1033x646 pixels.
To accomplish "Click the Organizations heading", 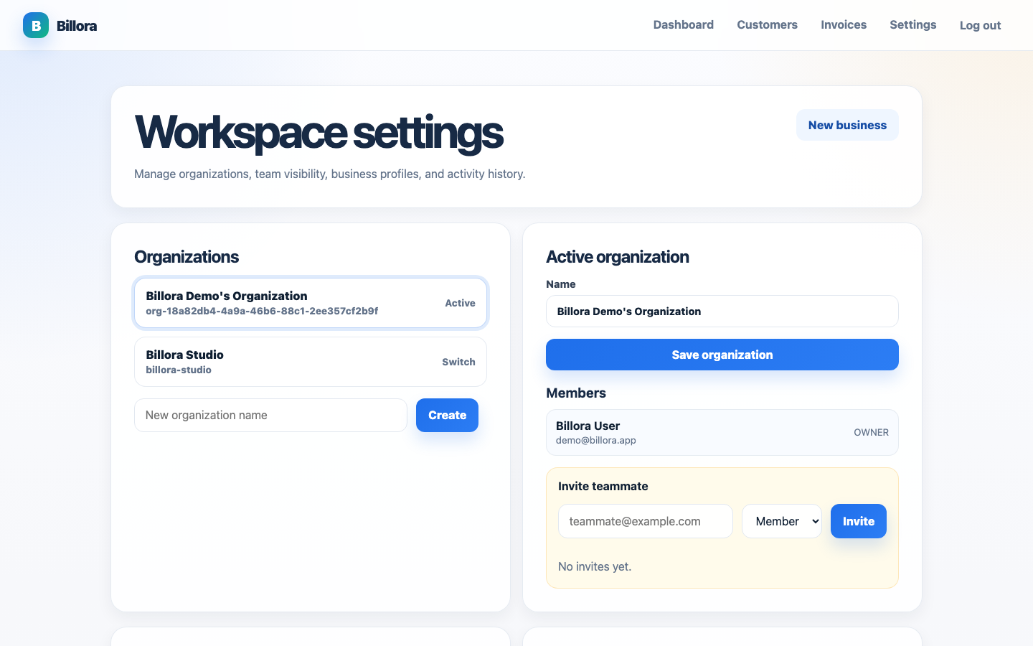I will 187,257.
